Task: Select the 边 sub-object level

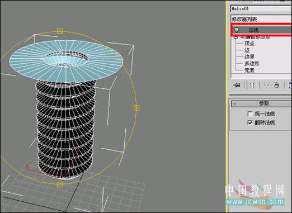Action: (x=247, y=50)
